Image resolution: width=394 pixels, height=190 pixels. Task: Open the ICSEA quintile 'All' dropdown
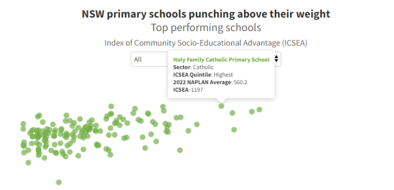click(206, 59)
